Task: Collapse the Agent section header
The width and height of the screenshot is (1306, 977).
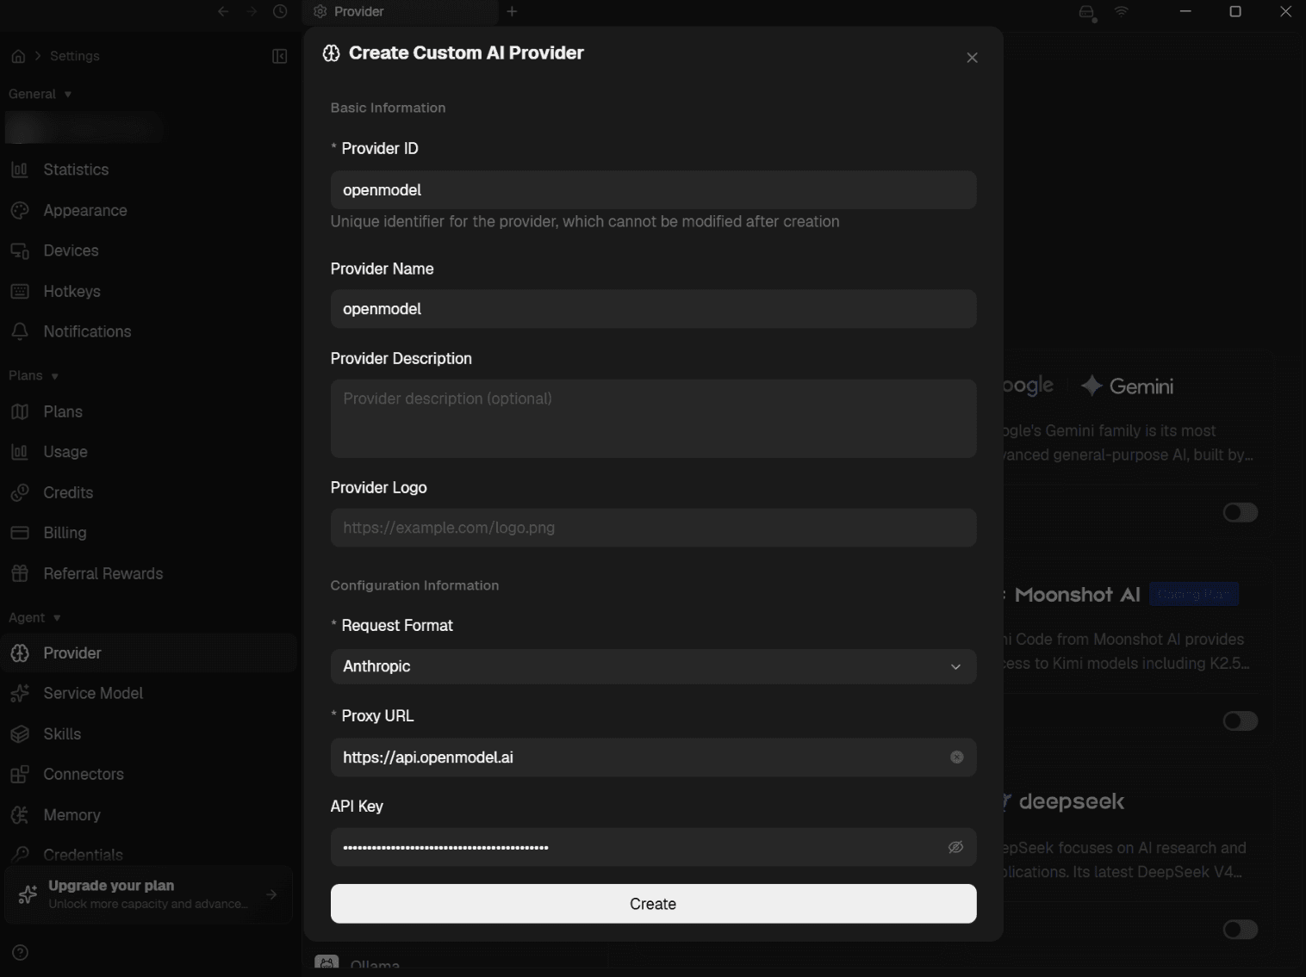Action: 34,617
